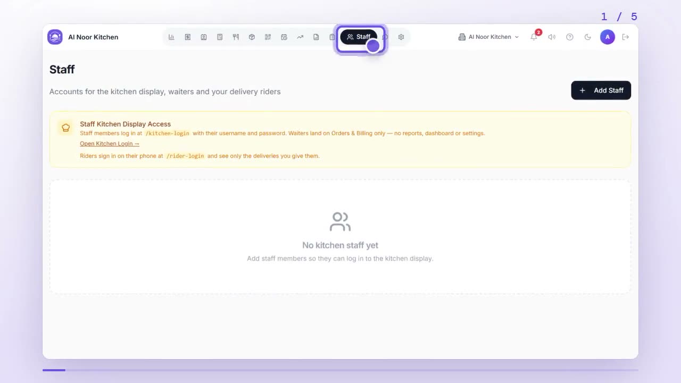Click the /rider-login code text
The height and width of the screenshot is (383, 681).
[185, 156]
